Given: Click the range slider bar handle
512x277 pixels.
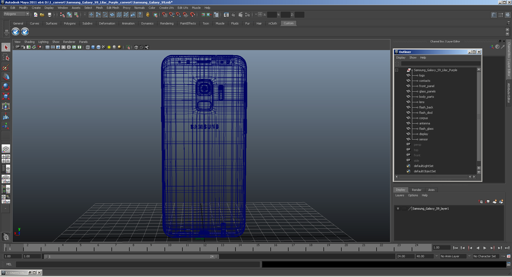Looking at the screenshot, I should coord(131,256).
